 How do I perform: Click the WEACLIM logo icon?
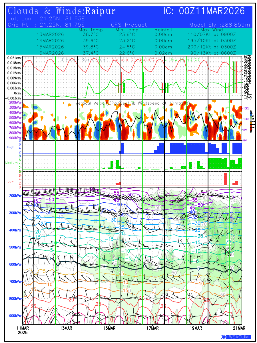(224, 337)
